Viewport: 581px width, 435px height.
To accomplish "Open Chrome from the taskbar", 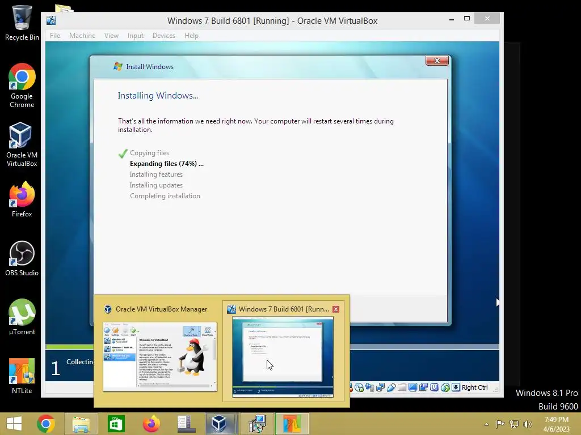I will (x=46, y=424).
